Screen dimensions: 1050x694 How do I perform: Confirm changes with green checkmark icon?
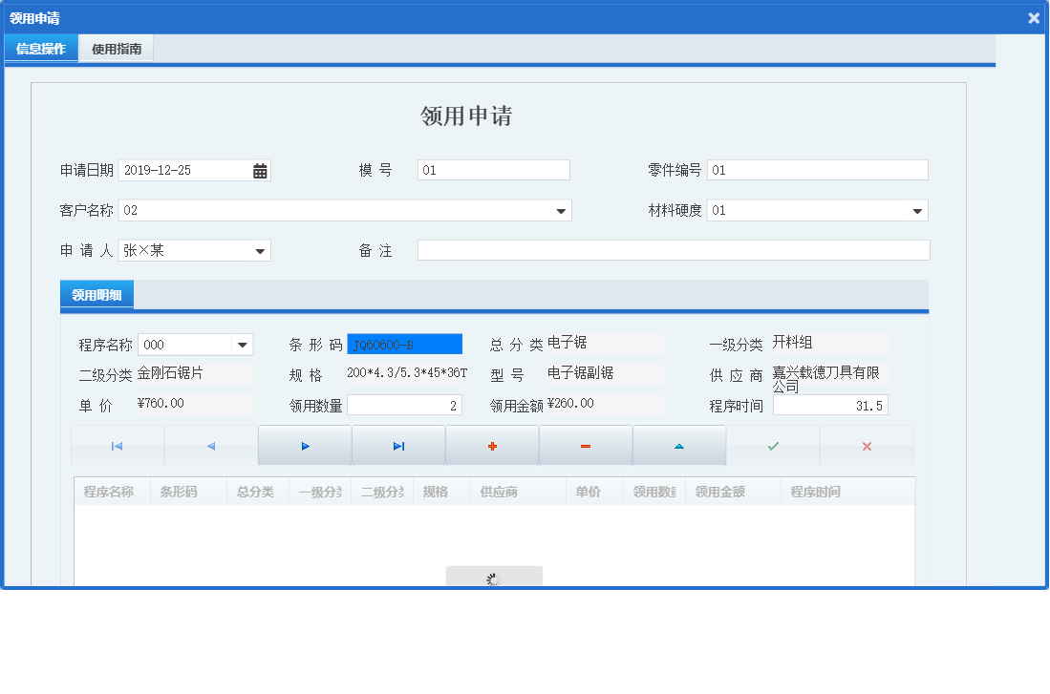[773, 446]
